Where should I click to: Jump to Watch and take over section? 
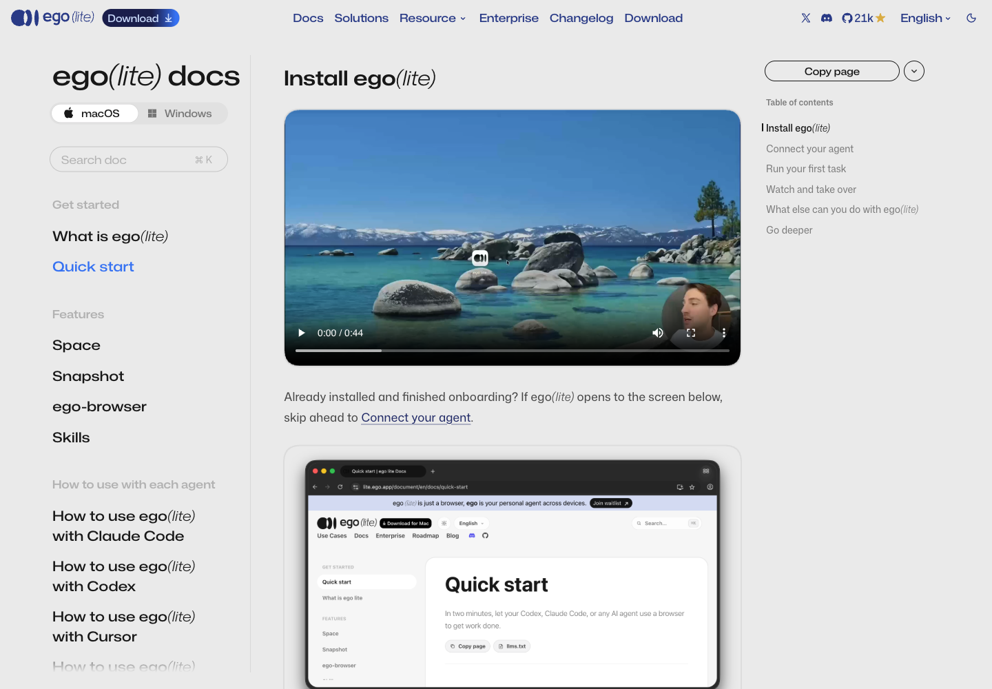[x=811, y=189]
